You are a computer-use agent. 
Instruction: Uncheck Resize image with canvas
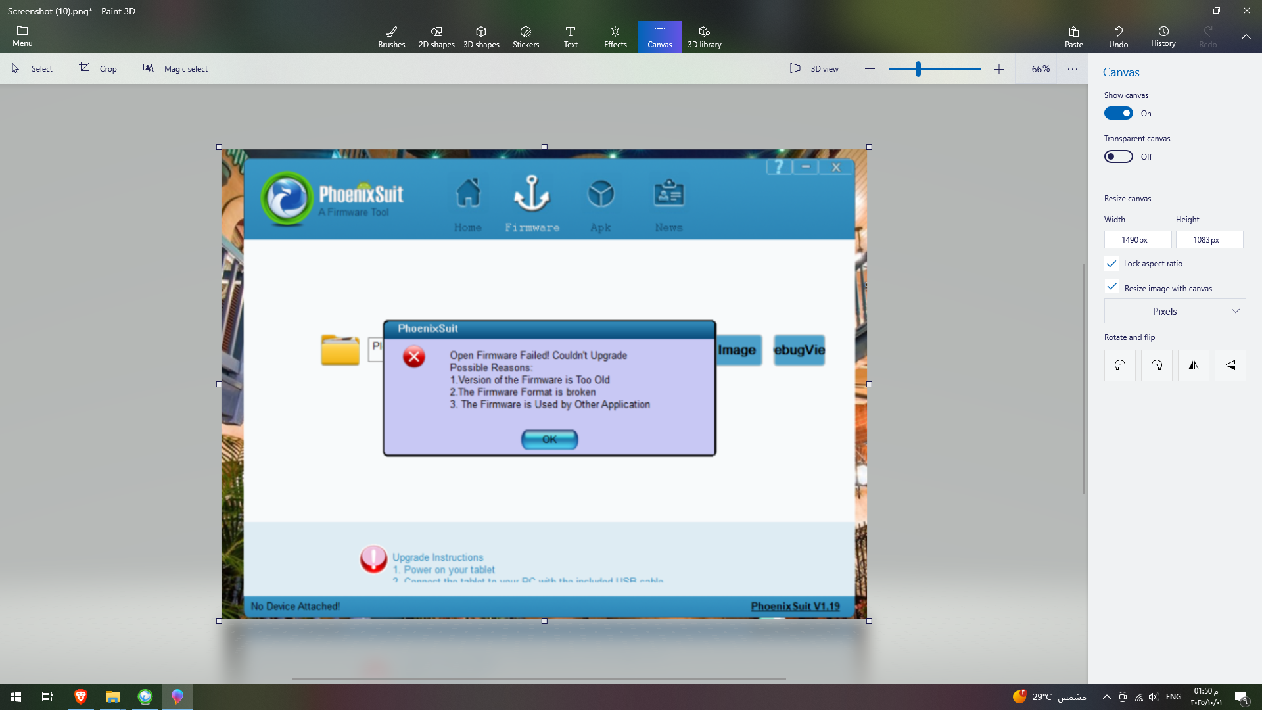click(x=1111, y=287)
